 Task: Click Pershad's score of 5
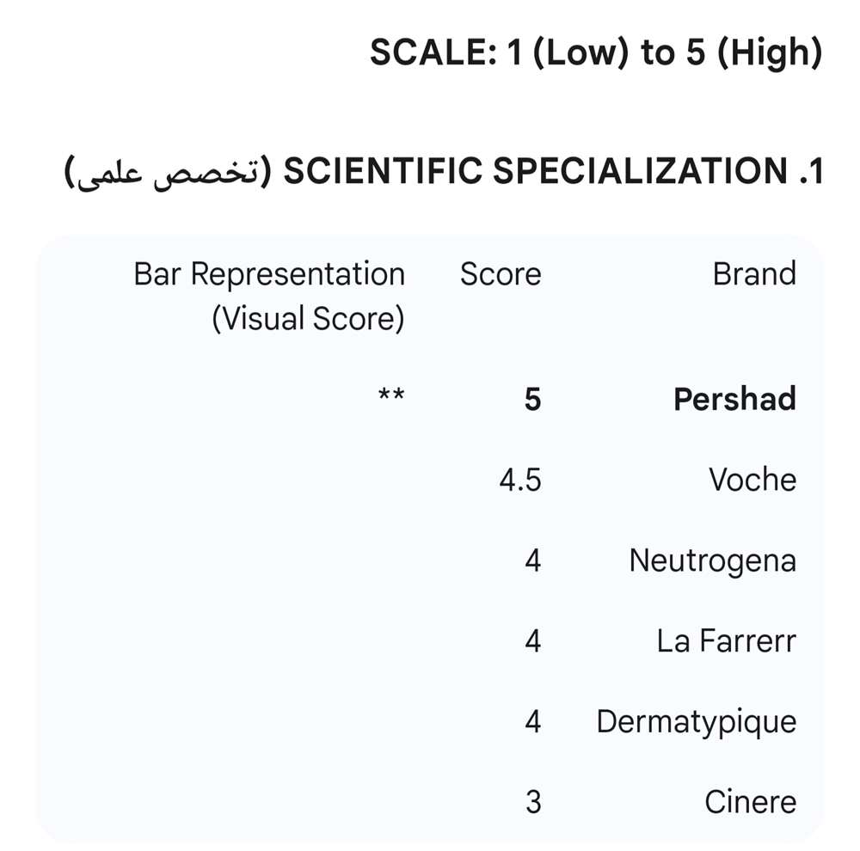pos(532,399)
